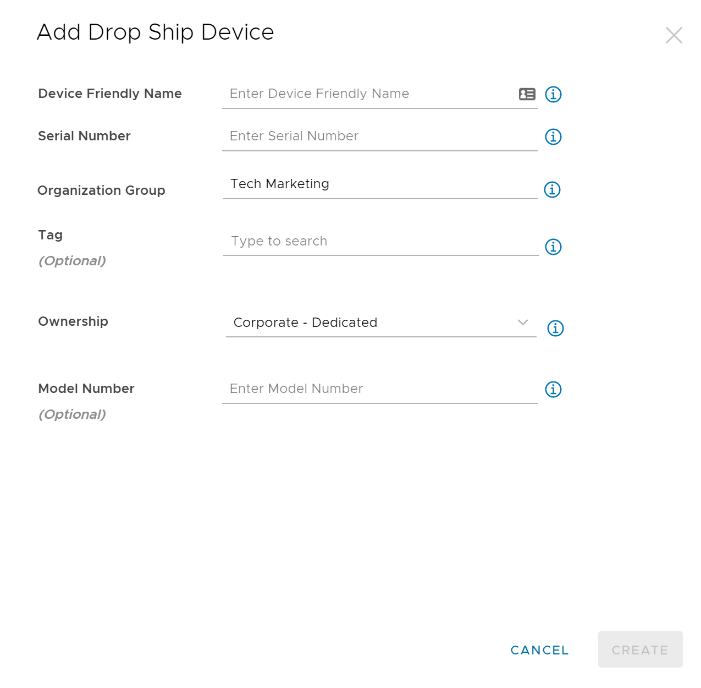Click CANCEL to discard the device
Screen dimensions: 701x688
539,650
